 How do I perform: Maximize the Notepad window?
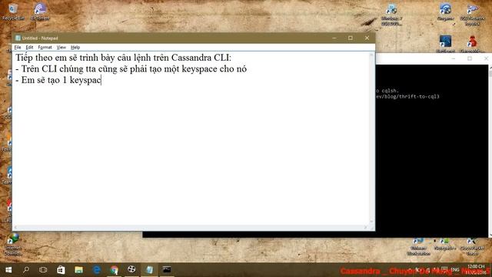(351, 38)
